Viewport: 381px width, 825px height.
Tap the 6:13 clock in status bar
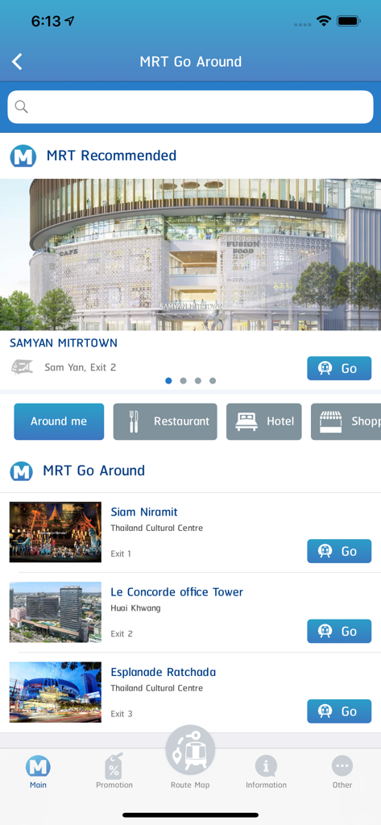tap(46, 21)
